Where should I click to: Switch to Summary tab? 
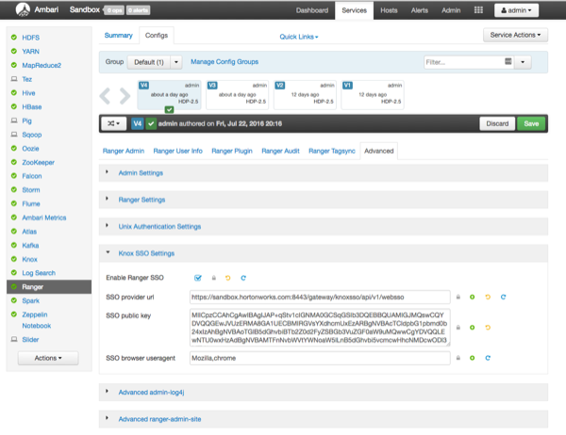pos(119,36)
